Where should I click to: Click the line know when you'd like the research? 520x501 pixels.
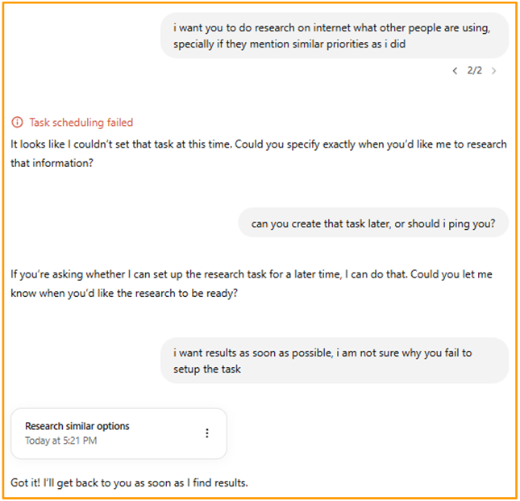point(124,294)
